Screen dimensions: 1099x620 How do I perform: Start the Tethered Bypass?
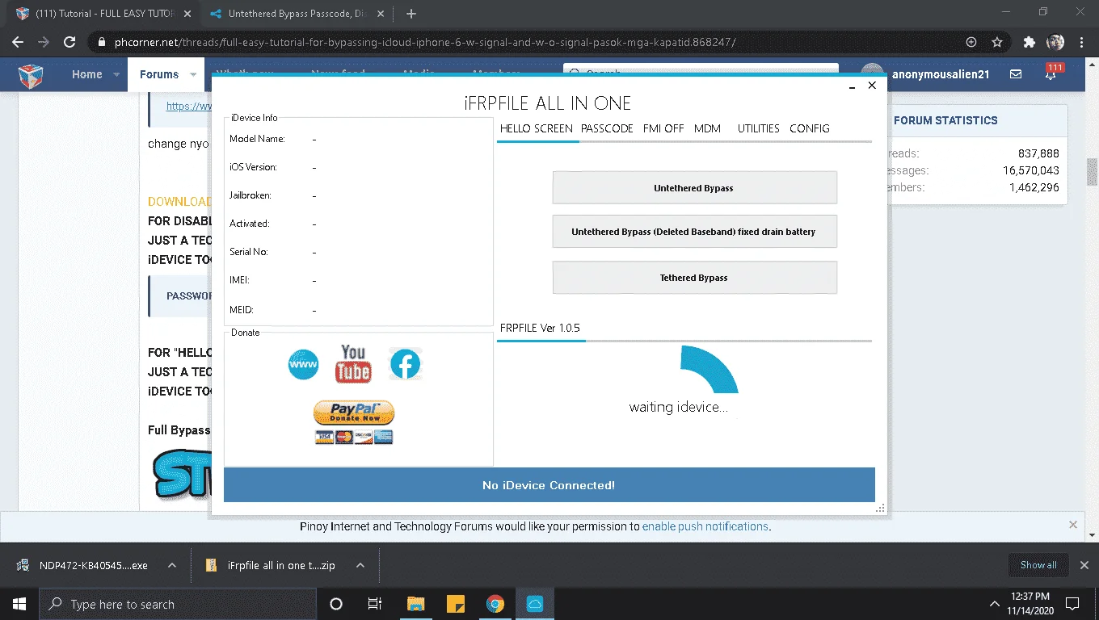click(694, 278)
